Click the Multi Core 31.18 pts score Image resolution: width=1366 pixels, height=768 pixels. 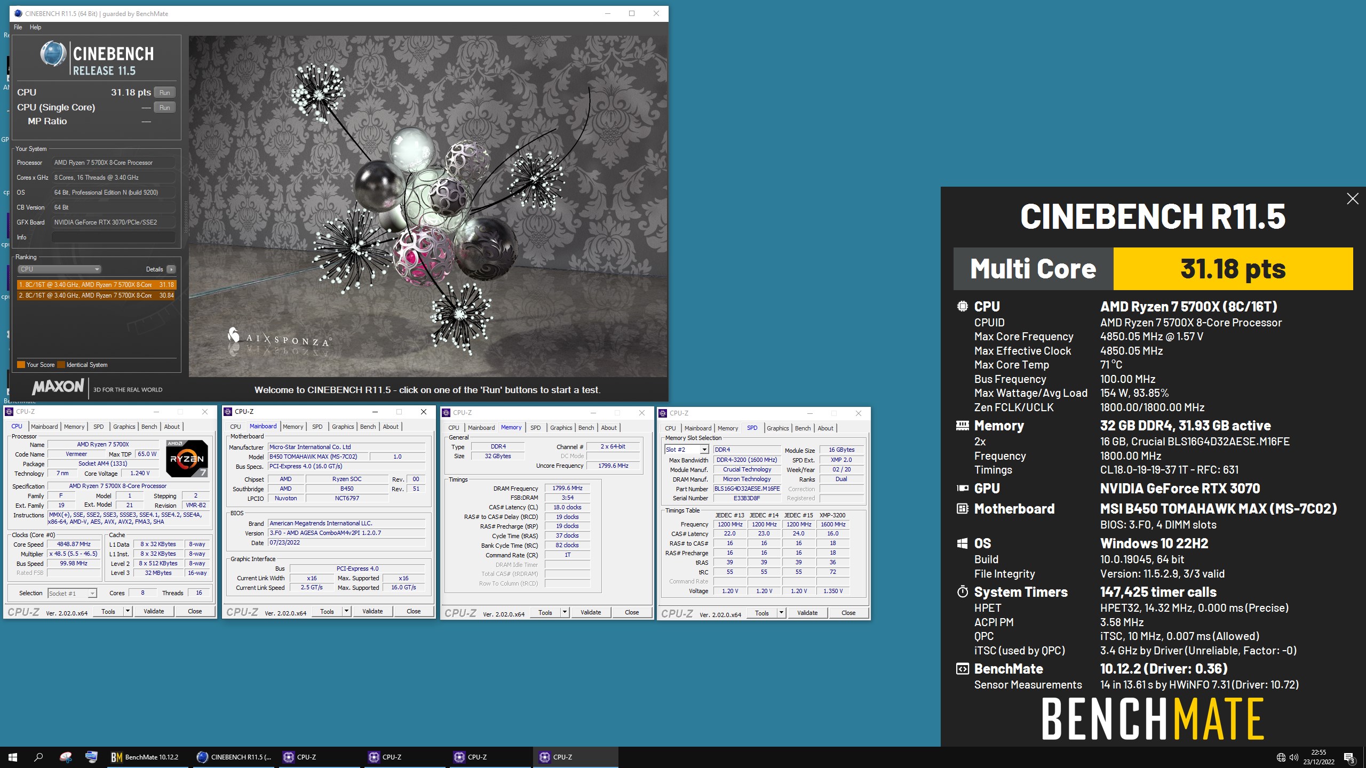(1233, 269)
